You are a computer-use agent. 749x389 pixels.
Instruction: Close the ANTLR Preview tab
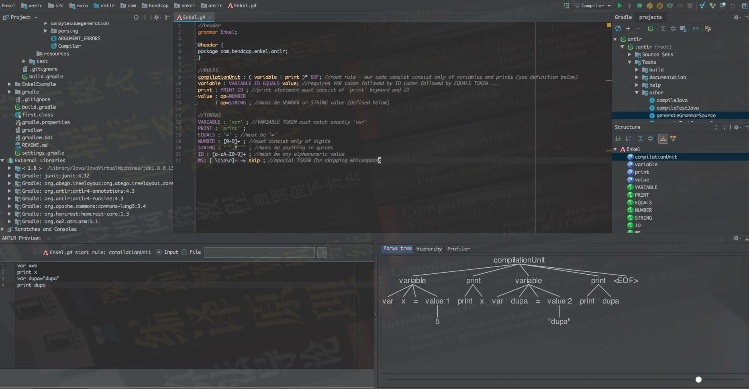49,238
